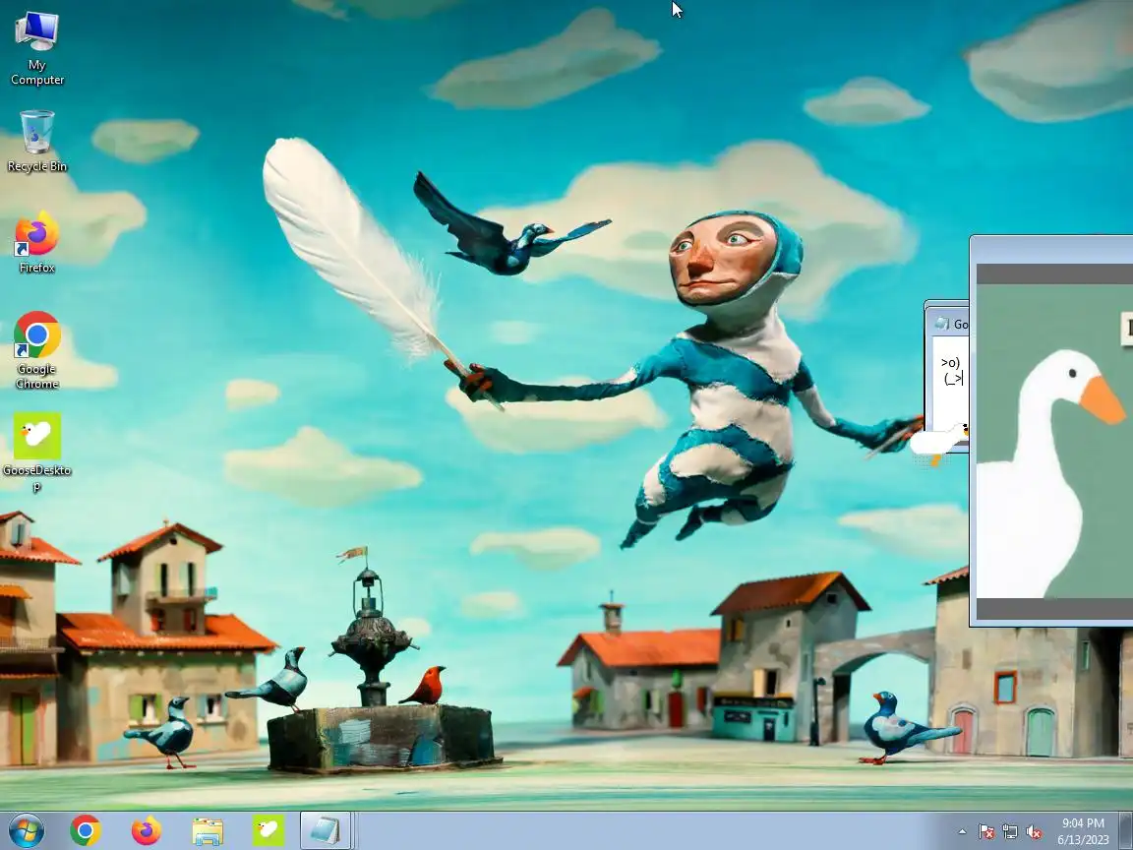Viewport: 1133px width, 850px height.
Task: Show hidden tray icons arrow
Action: pos(962,832)
